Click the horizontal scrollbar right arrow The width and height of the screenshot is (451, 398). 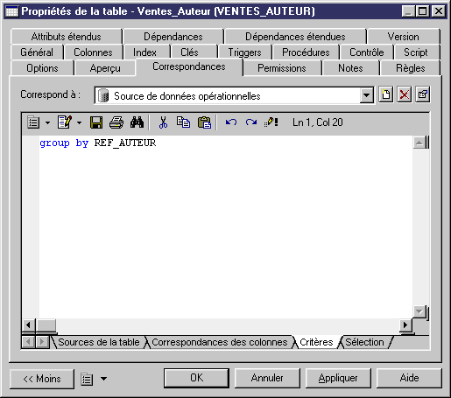point(405,325)
